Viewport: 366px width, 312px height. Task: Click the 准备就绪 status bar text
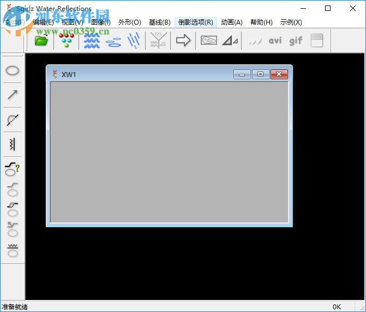coord(15,307)
